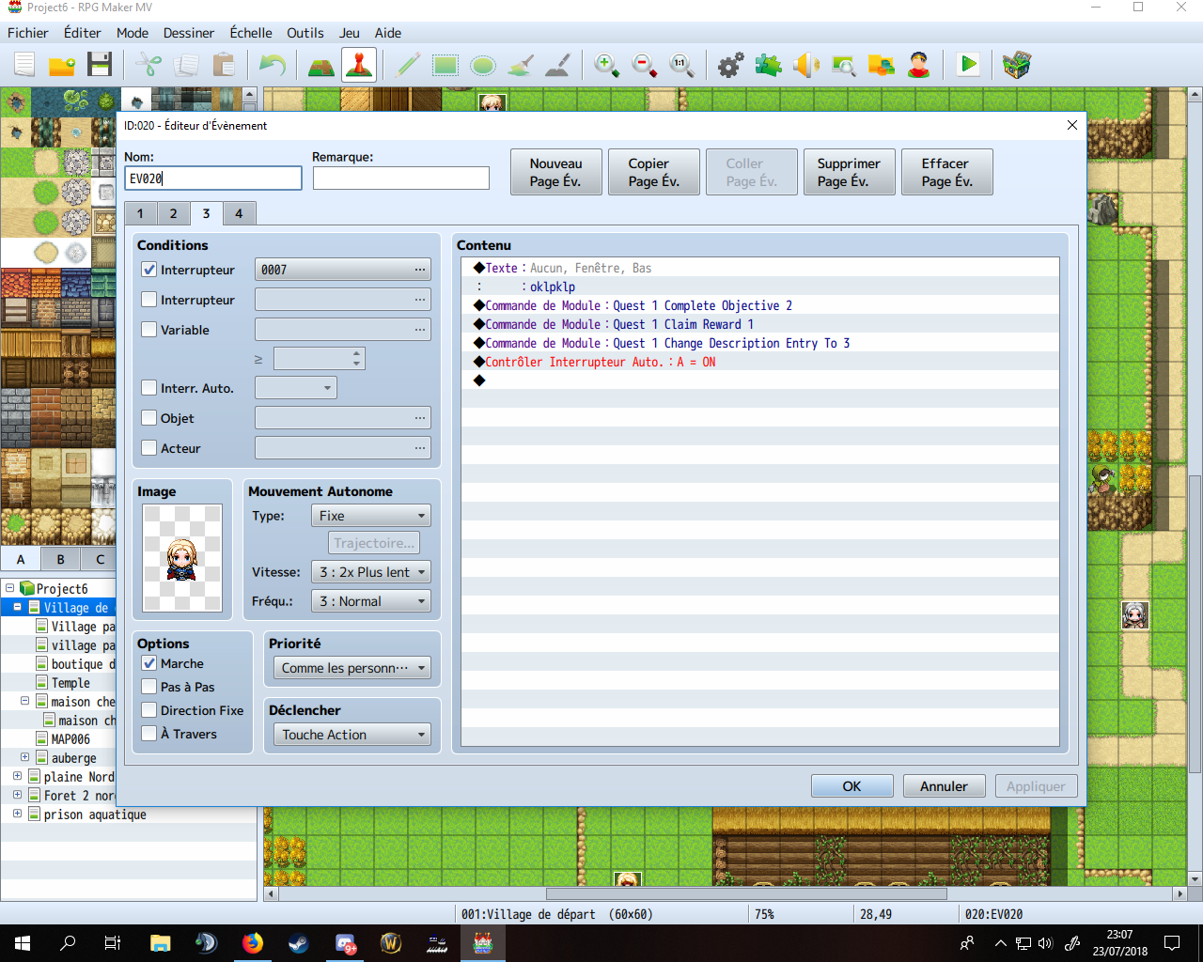
Task: Open the Sound Test speaker icon
Action: pyautogui.click(x=806, y=65)
